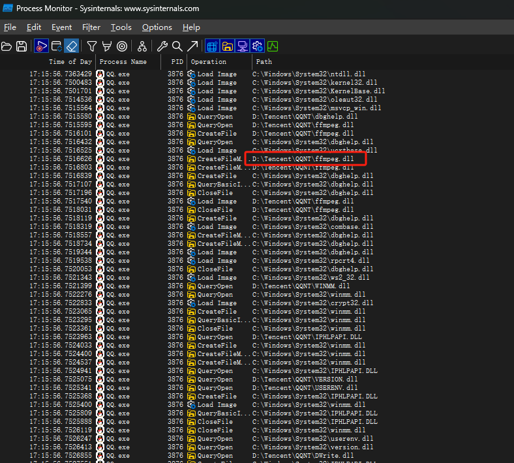Click the System32\userenv.dll path
514x463 pixels.
point(312,439)
